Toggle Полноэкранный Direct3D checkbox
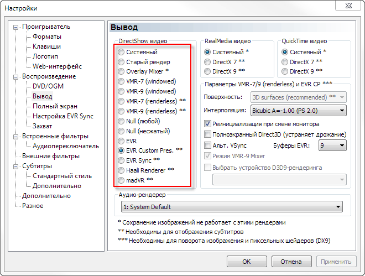365x276 pixels. (208, 134)
